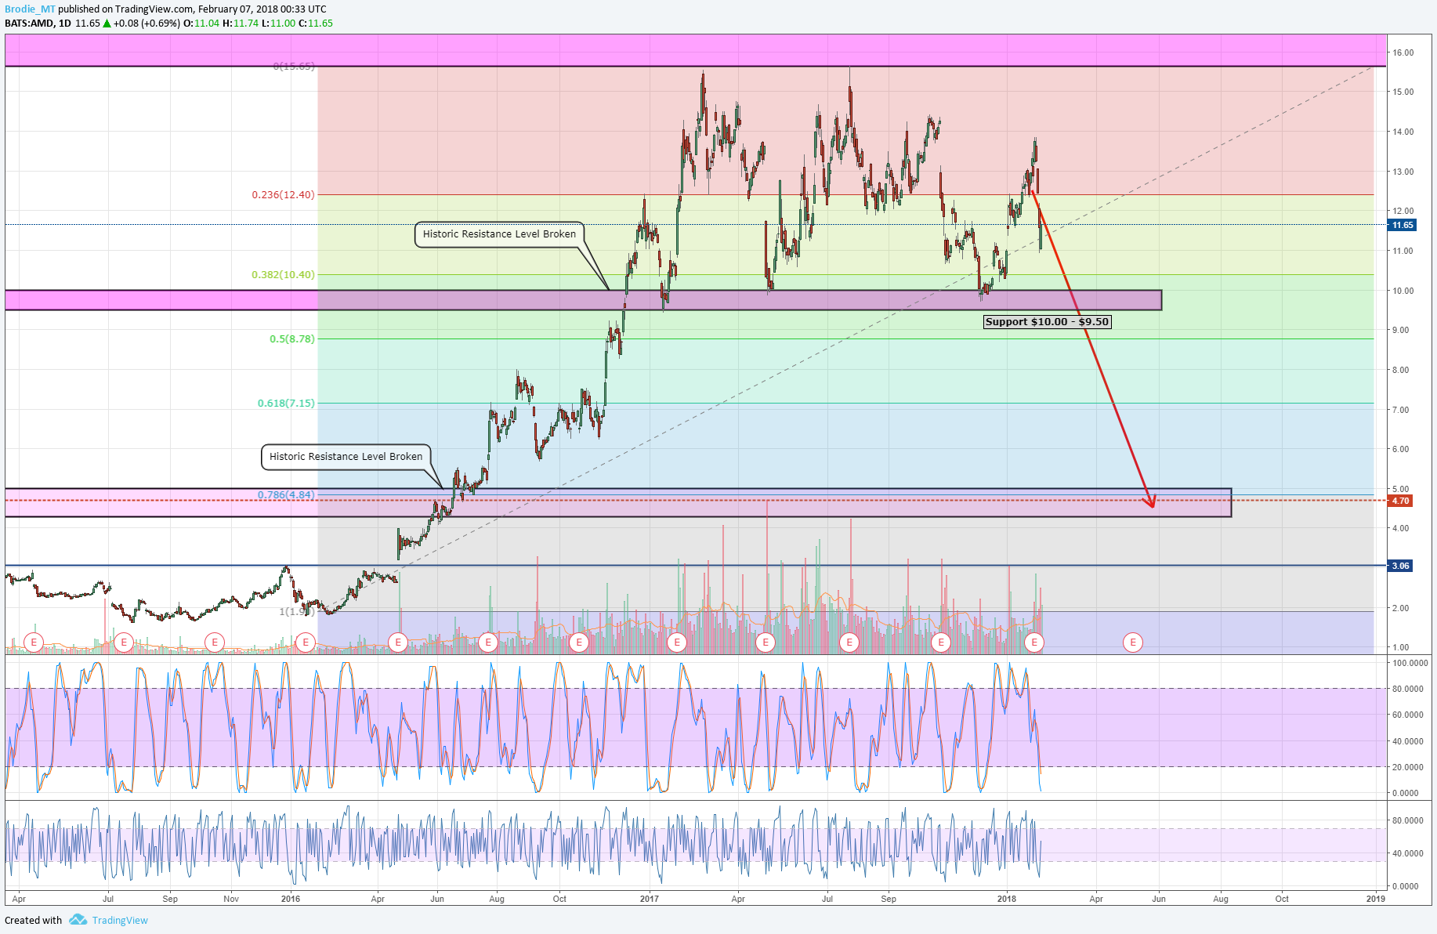Click the earnings E marker nearest the 2016 label
The image size is (1437, 934).
[306, 643]
